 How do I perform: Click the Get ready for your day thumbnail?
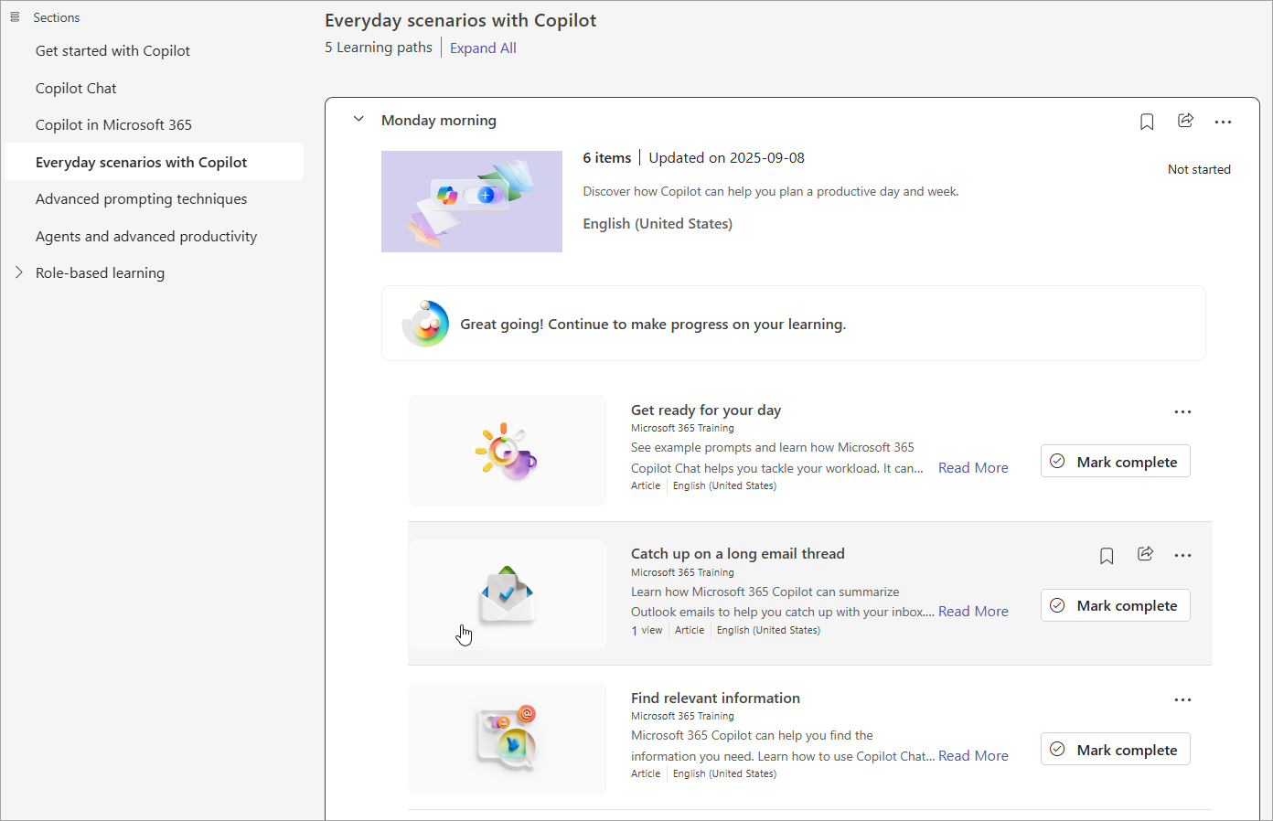tap(508, 451)
